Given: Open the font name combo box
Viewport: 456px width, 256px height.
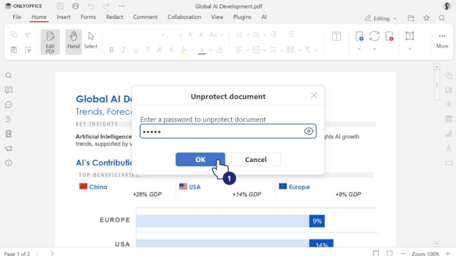Looking at the screenshot, I should click(136, 35).
